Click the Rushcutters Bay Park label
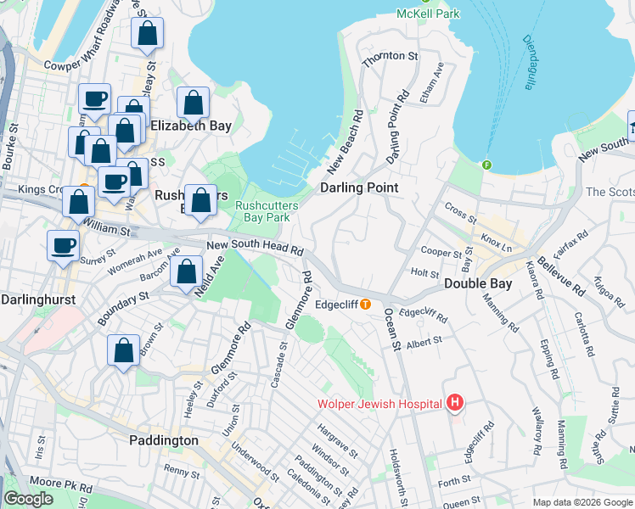Image resolution: width=635 pixels, height=509 pixels. [x=267, y=211]
